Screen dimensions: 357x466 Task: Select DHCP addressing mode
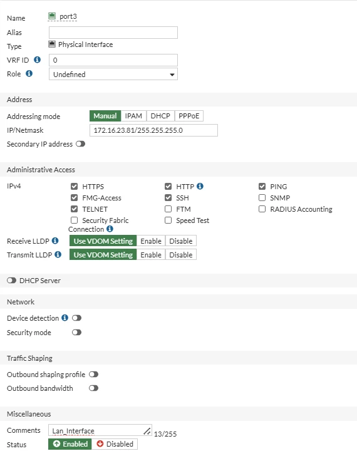[160, 116]
